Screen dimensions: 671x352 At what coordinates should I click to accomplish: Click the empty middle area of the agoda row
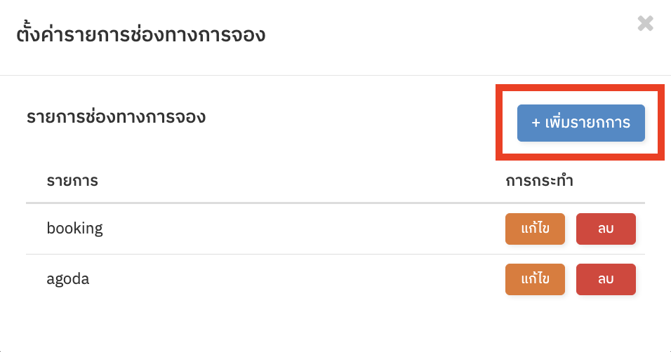[x=300, y=279]
